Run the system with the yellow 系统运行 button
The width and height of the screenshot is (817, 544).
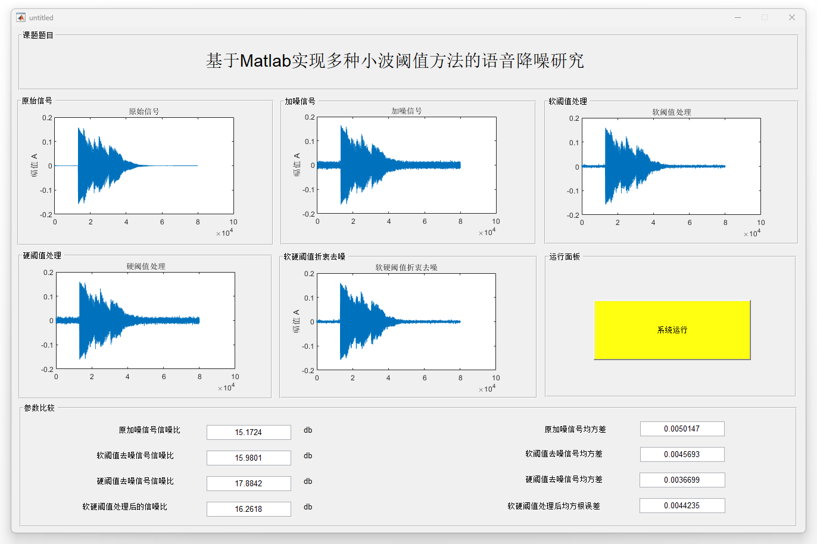tap(672, 330)
